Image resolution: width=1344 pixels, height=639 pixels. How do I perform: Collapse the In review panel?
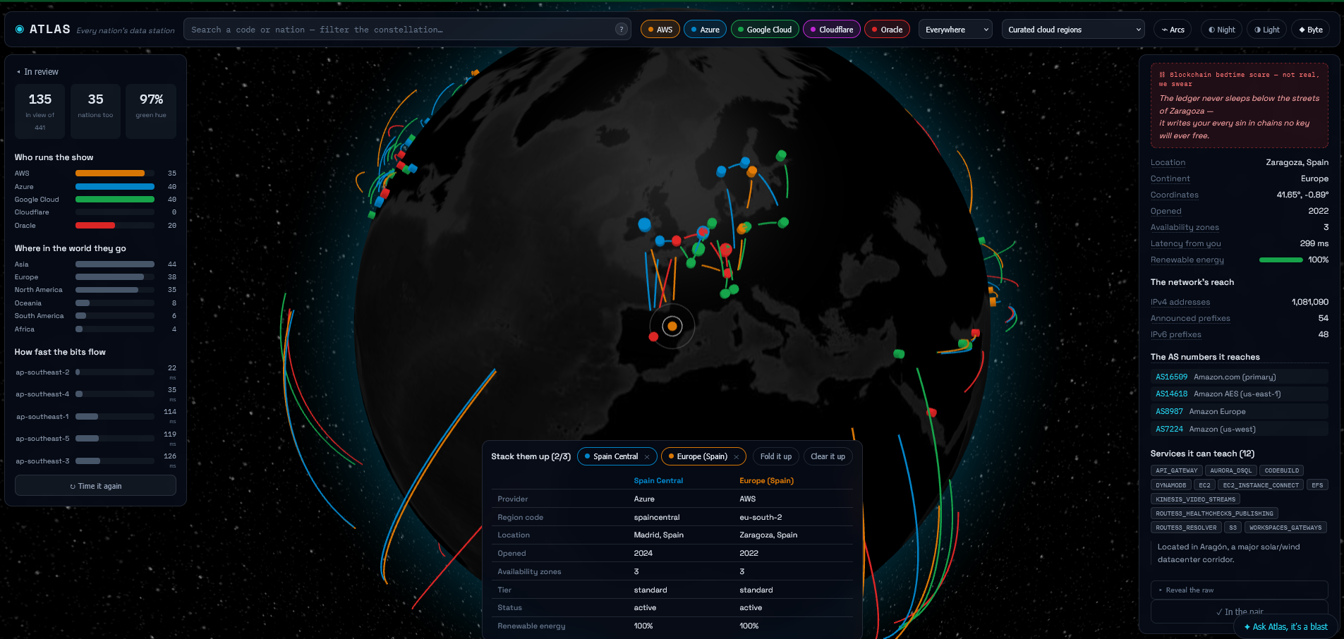[x=37, y=72]
